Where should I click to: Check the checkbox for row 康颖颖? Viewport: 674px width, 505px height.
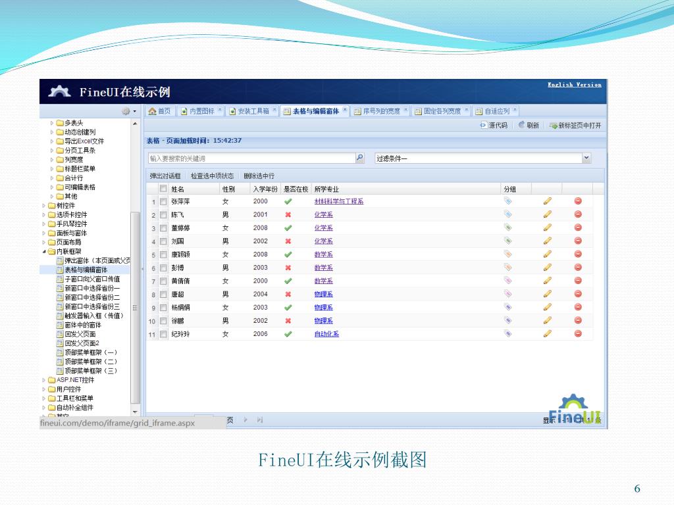[x=163, y=254]
